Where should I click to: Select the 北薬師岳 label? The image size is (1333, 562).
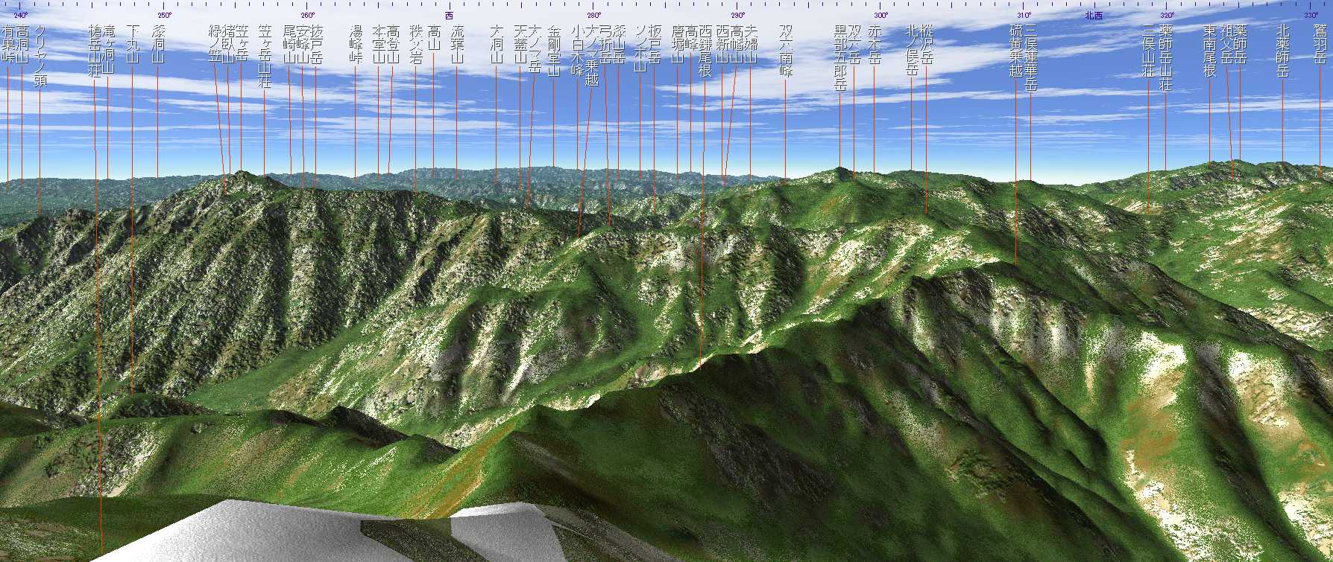pyautogui.click(x=1283, y=51)
